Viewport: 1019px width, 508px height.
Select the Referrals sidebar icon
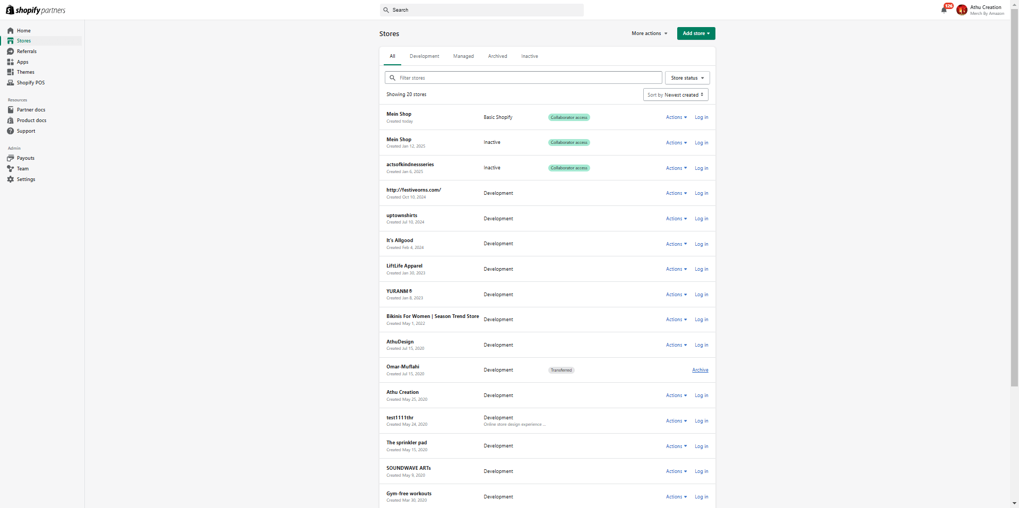pos(11,51)
